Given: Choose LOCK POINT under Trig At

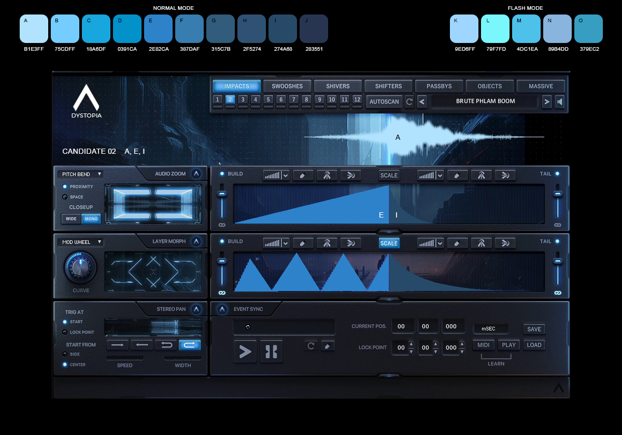Looking at the screenshot, I should pyautogui.click(x=65, y=332).
